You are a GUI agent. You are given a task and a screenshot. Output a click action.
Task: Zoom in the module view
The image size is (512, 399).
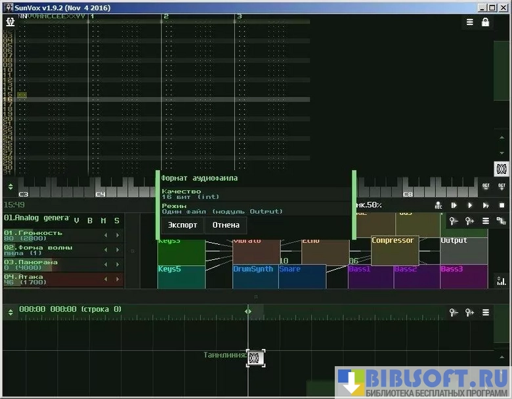coord(470,221)
